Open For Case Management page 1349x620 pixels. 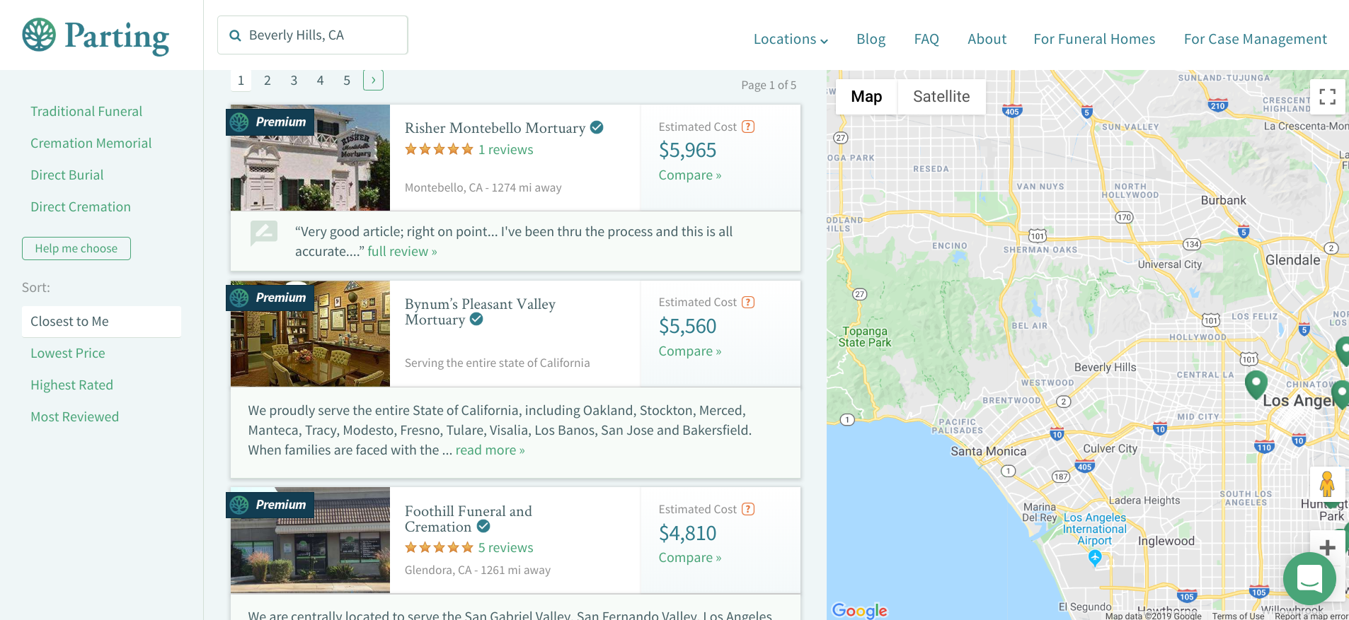1256,39
